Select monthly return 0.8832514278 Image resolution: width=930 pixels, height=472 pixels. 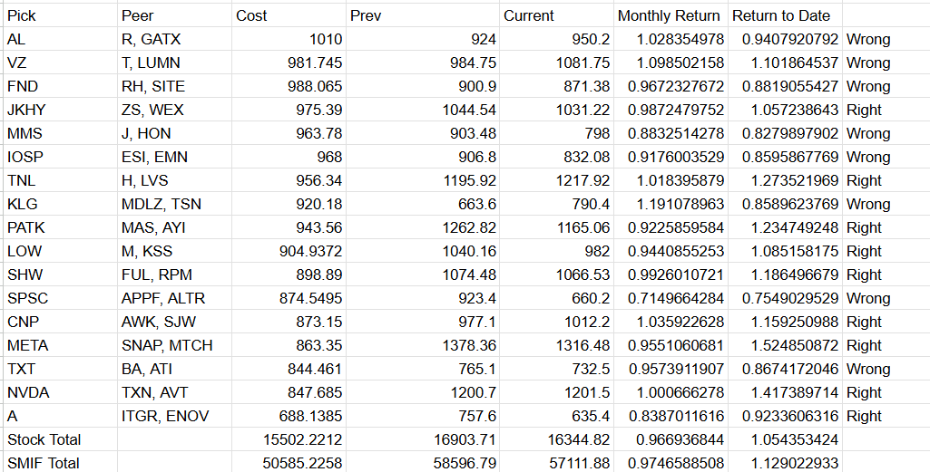[671, 133]
